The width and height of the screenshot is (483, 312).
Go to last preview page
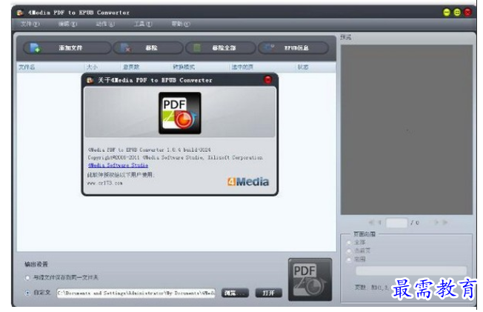click(x=444, y=222)
